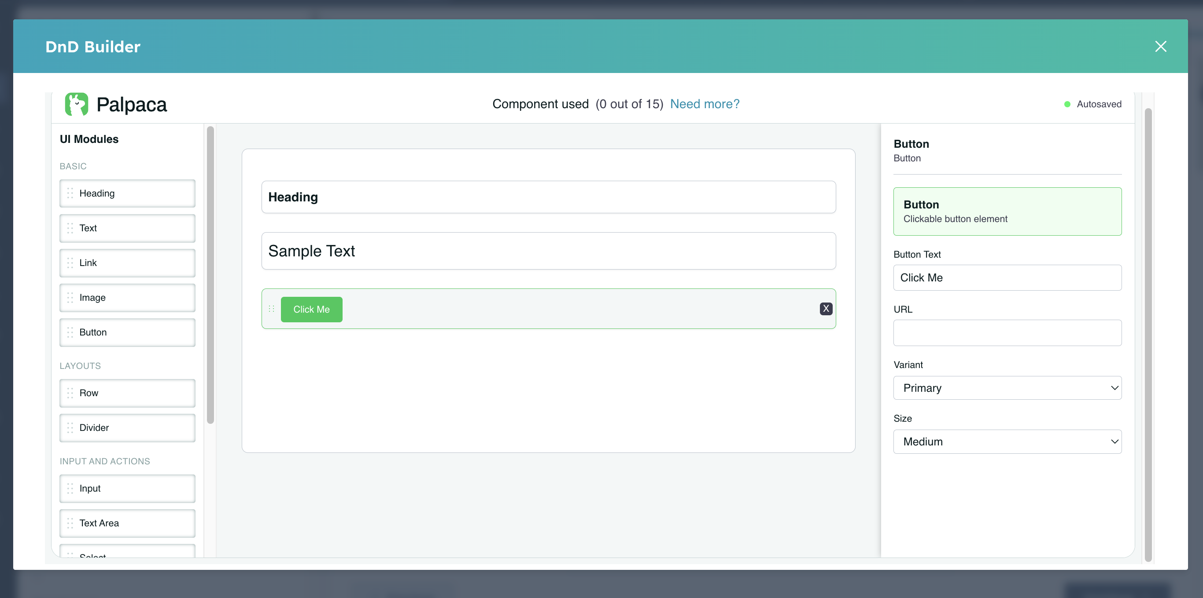The image size is (1203, 598).
Task: Click the Heading module drag handle dots
Action: coord(70,193)
